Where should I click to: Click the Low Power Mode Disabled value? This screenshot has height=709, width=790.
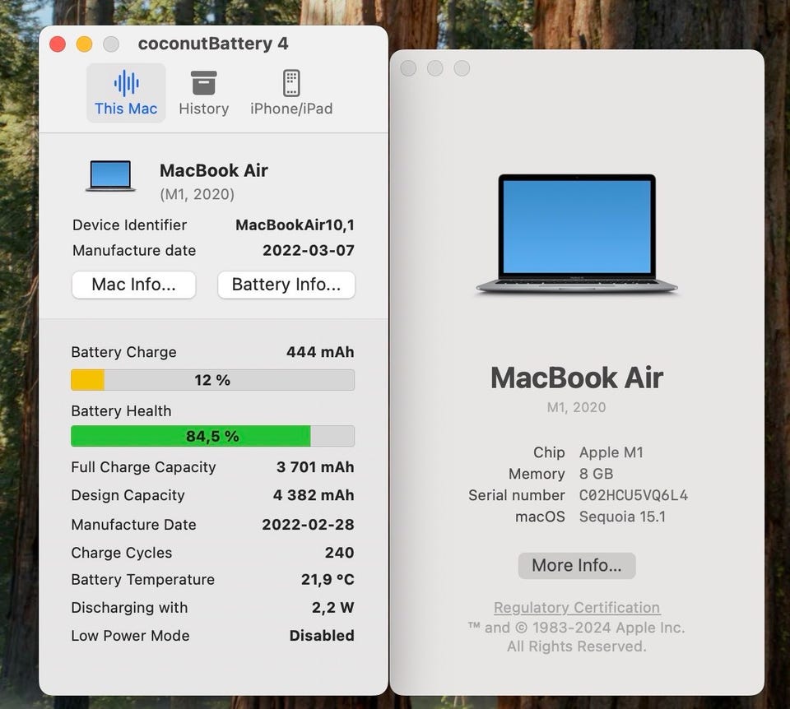(322, 636)
